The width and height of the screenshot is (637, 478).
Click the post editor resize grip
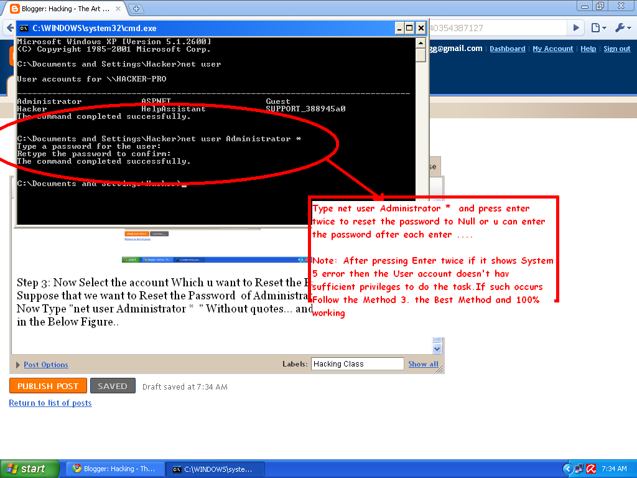coord(440,369)
